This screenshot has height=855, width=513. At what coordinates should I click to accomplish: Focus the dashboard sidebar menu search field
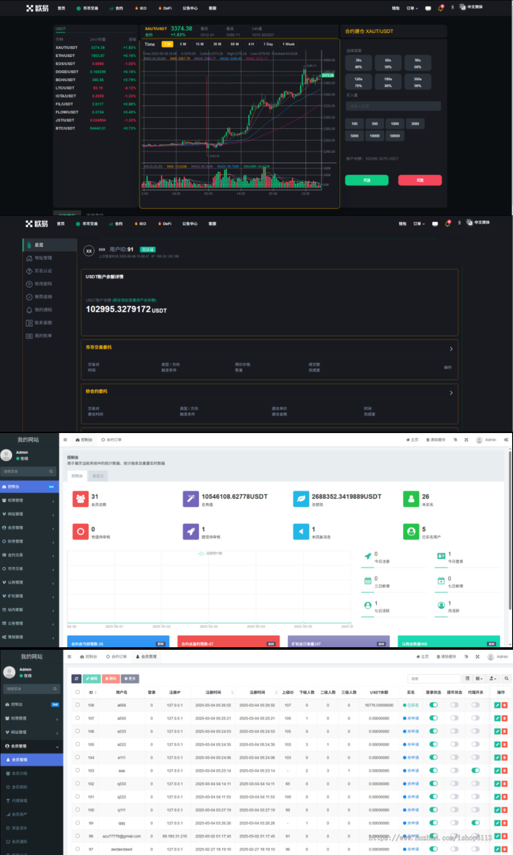click(29, 471)
